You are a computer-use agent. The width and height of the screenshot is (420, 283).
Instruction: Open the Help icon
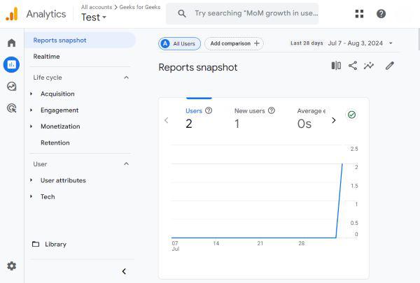[x=381, y=14]
